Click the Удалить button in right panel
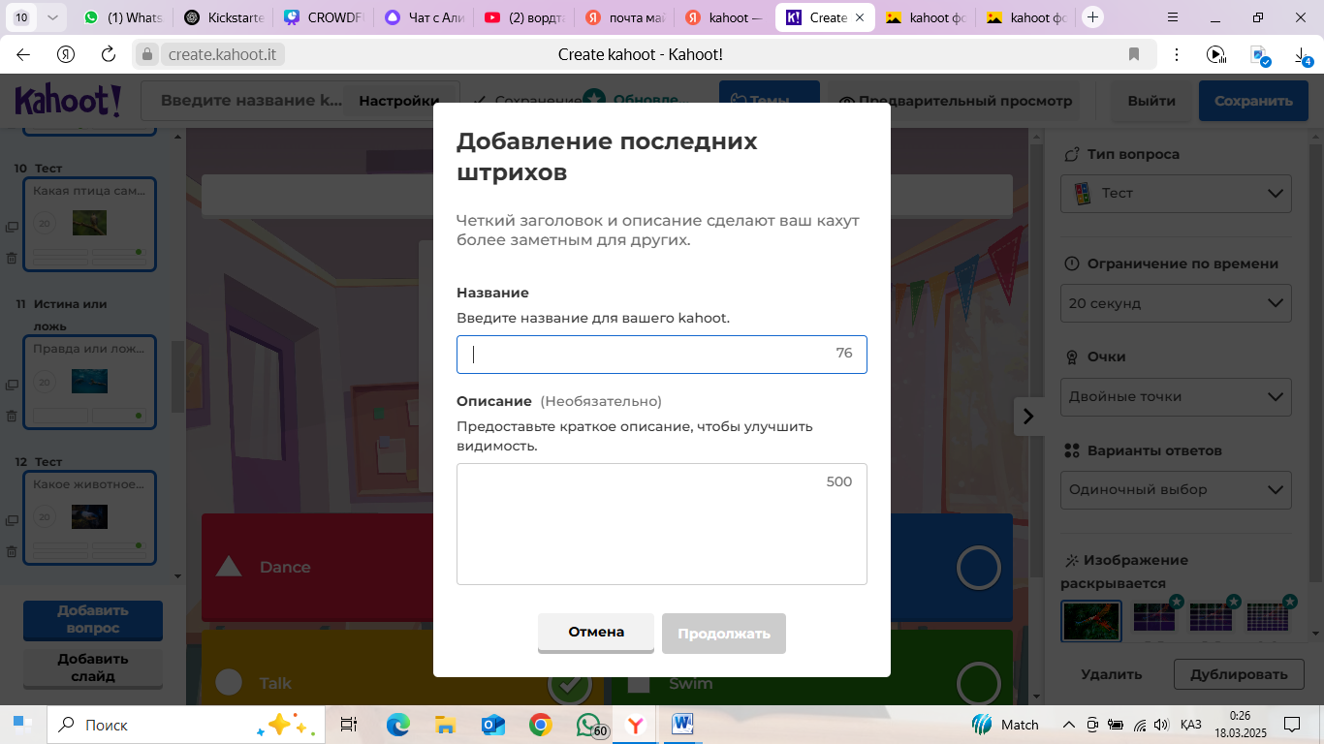1324x744 pixels. [x=1112, y=674]
